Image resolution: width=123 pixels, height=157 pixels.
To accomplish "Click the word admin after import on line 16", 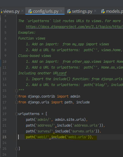I will tap(75, 96).
